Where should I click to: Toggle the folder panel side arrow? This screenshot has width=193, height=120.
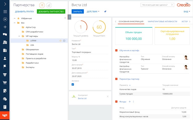69,17
